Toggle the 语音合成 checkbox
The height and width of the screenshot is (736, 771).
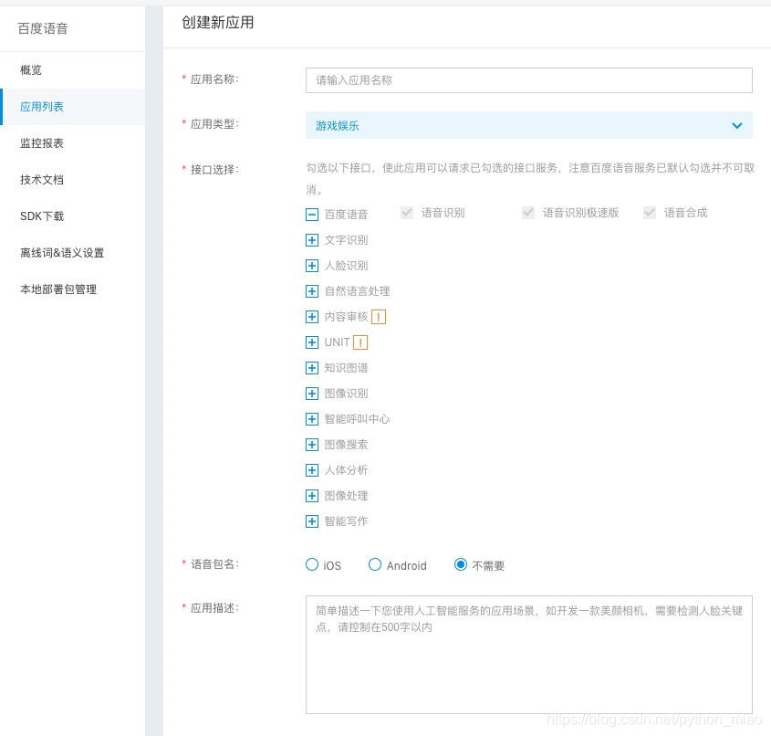coord(649,213)
